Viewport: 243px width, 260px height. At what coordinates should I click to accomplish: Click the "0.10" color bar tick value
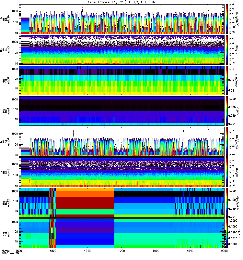tap(231, 80)
